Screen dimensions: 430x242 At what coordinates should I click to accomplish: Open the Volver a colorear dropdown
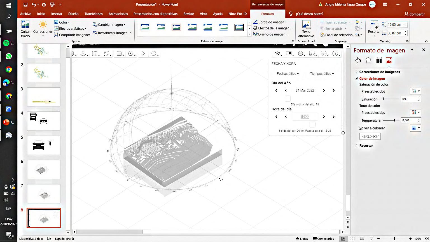point(415,128)
